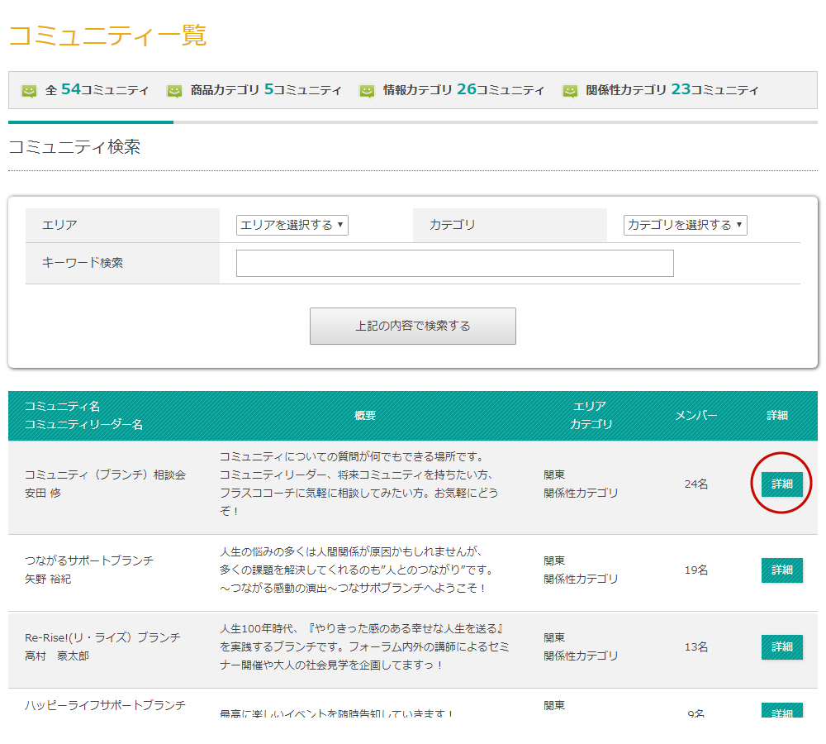Open 詳細 for コミュニティ（ブランチ）相談会
826x744 pixels.
[781, 484]
